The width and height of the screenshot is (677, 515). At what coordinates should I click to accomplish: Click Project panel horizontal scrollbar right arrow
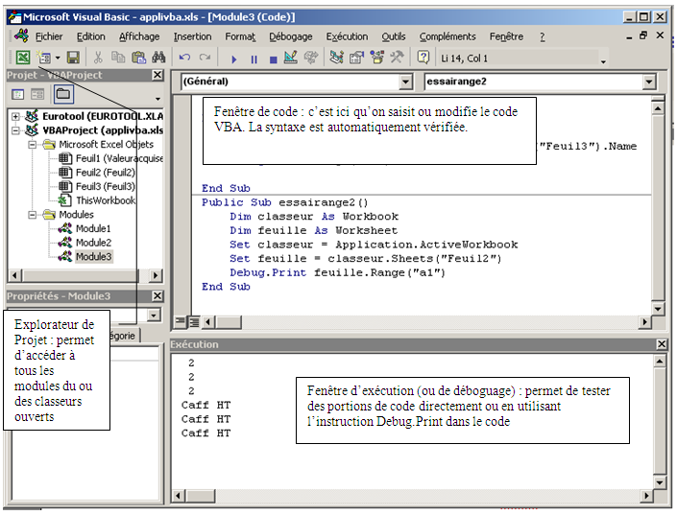[x=156, y=275]
